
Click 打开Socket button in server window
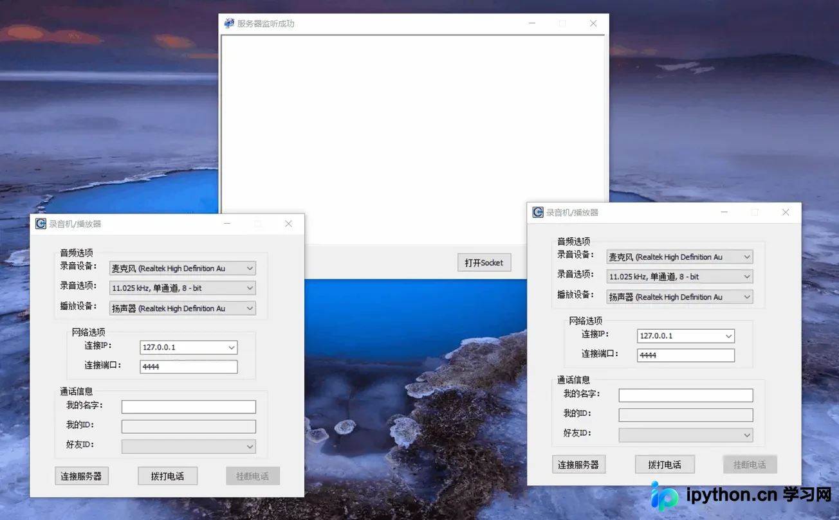(x=484, y=262)
